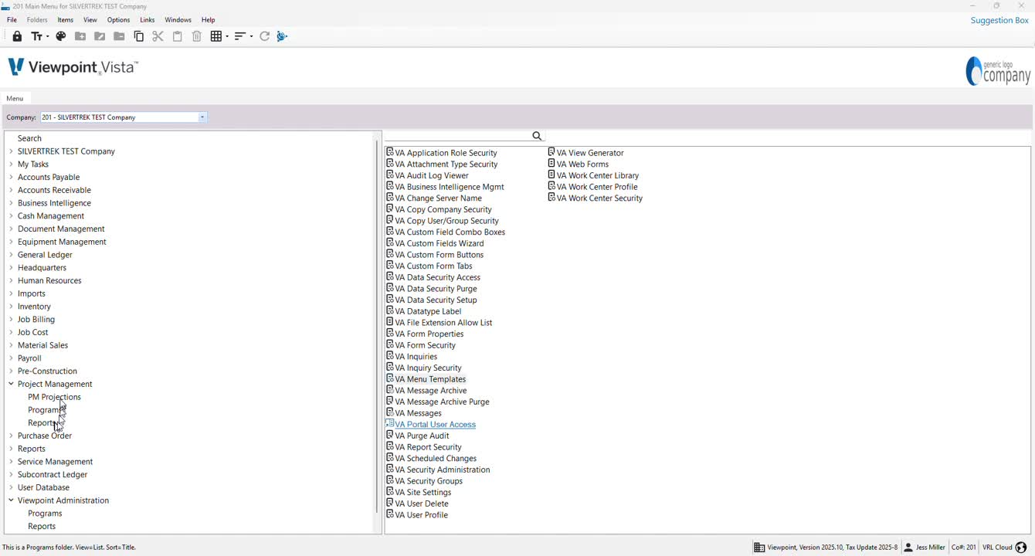Click the copy icon in the toolbar

point(139,36)
